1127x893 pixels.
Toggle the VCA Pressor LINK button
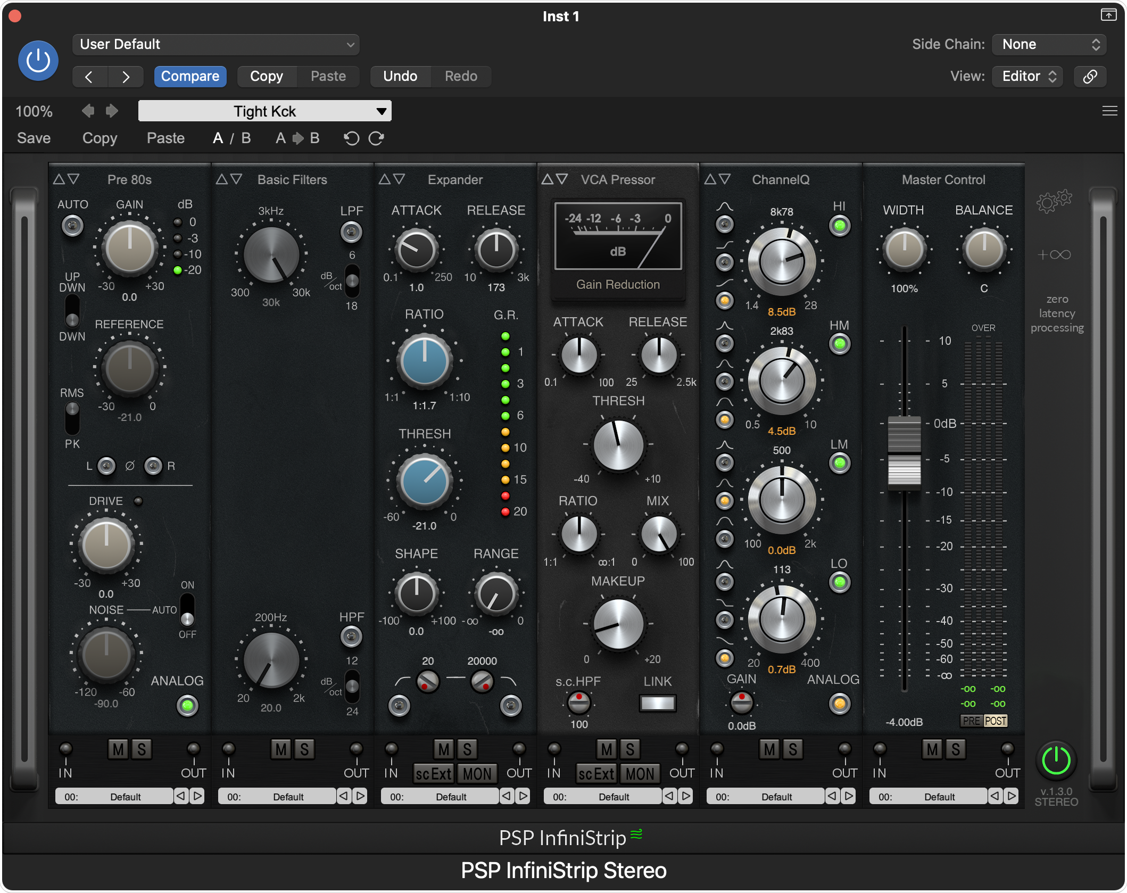(658, 703)
